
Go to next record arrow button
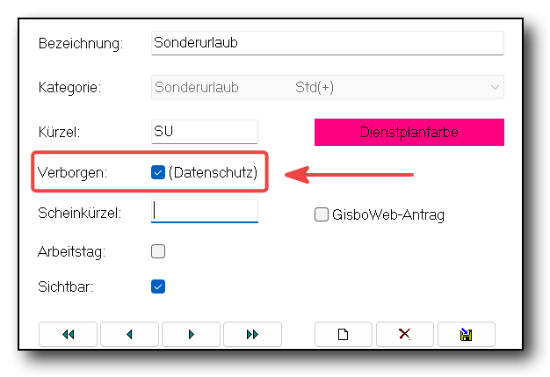[191, 334]
